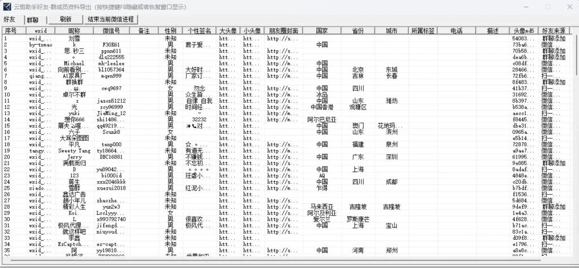
Task: Select nickname Sweety Tang
Action: [74, 151]
